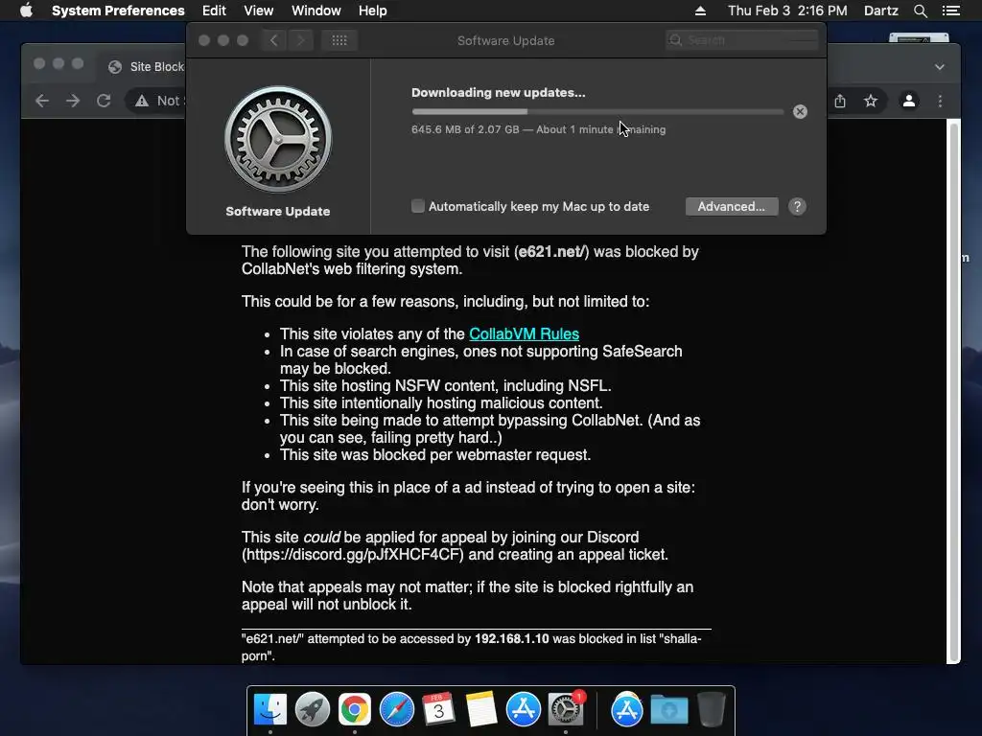Enable Automatically keep my Mac up to date
The height and width of the screenshot is (736, 982).
(x=418, y=206)
